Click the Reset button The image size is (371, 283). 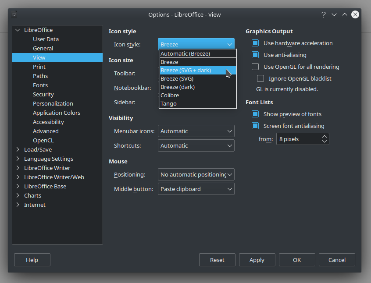pyautogui.click(x=217, y=260)
